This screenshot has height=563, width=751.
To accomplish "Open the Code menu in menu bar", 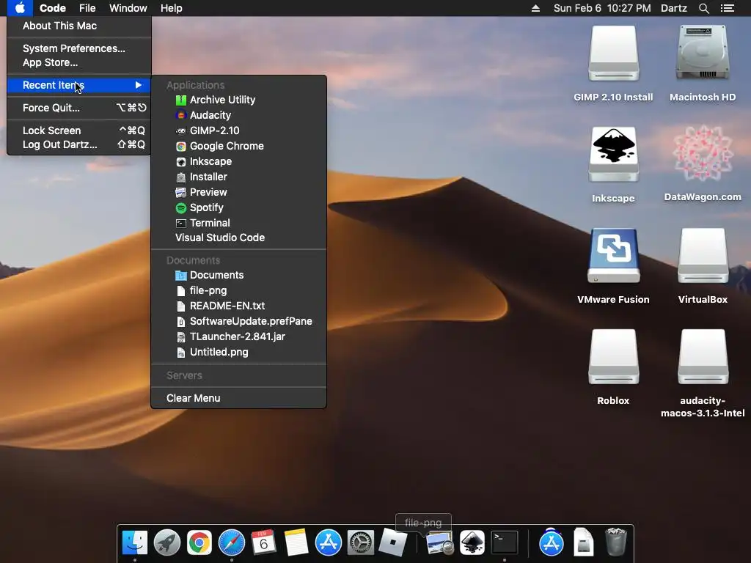I will point(53,8).
